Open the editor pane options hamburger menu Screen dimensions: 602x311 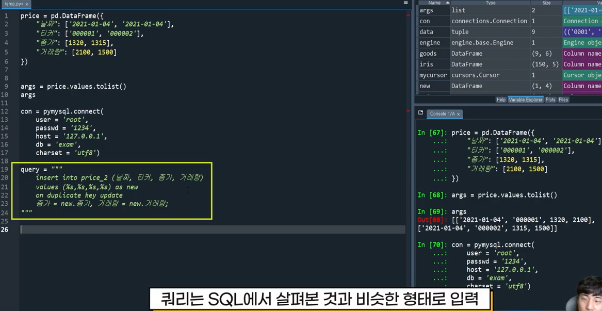click(406, 3)
